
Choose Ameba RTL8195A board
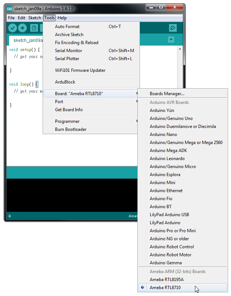point(183,280)
